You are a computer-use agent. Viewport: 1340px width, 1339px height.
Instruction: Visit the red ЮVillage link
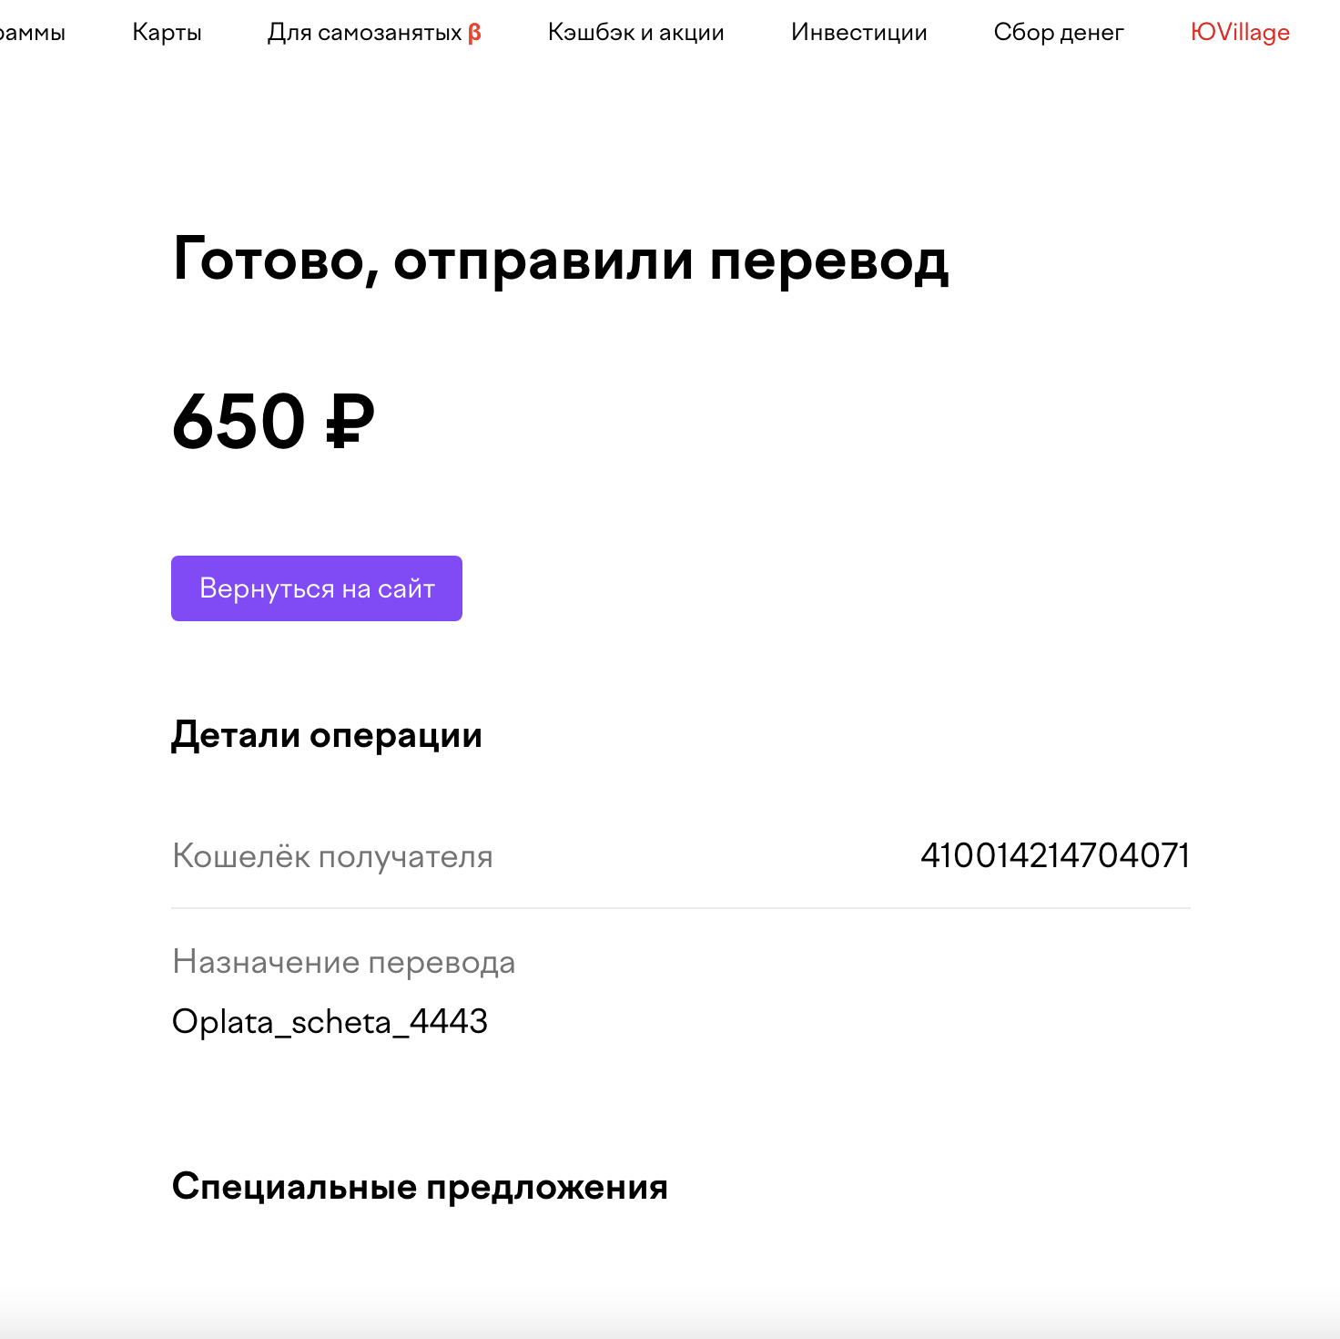1240,33
